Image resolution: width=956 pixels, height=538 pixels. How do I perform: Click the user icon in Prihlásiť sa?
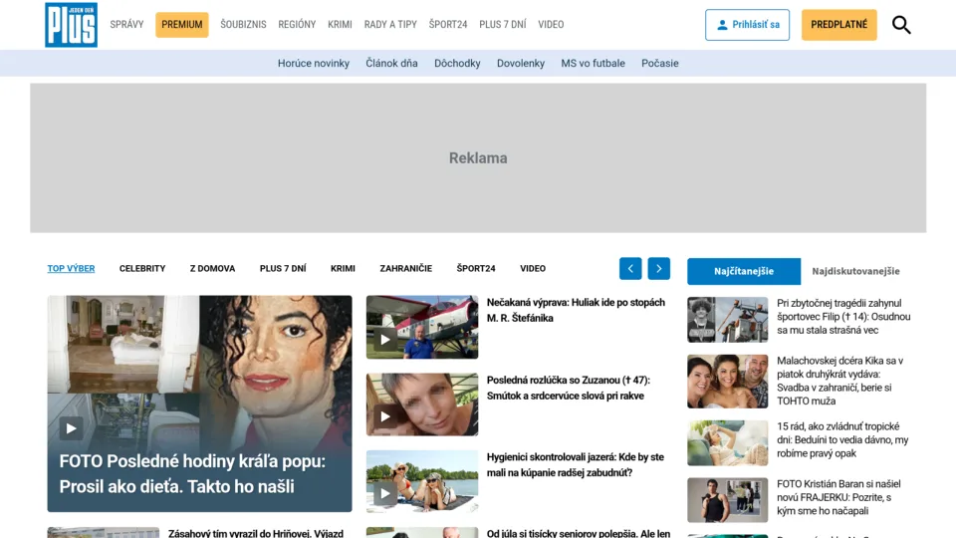(722, 25)
